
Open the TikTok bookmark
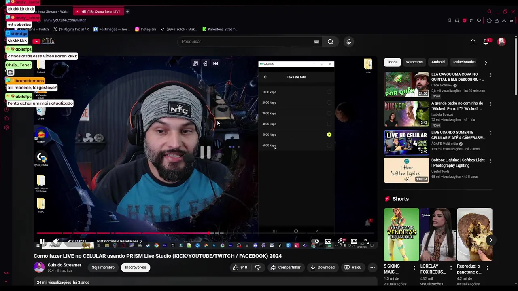click(179, 29)
